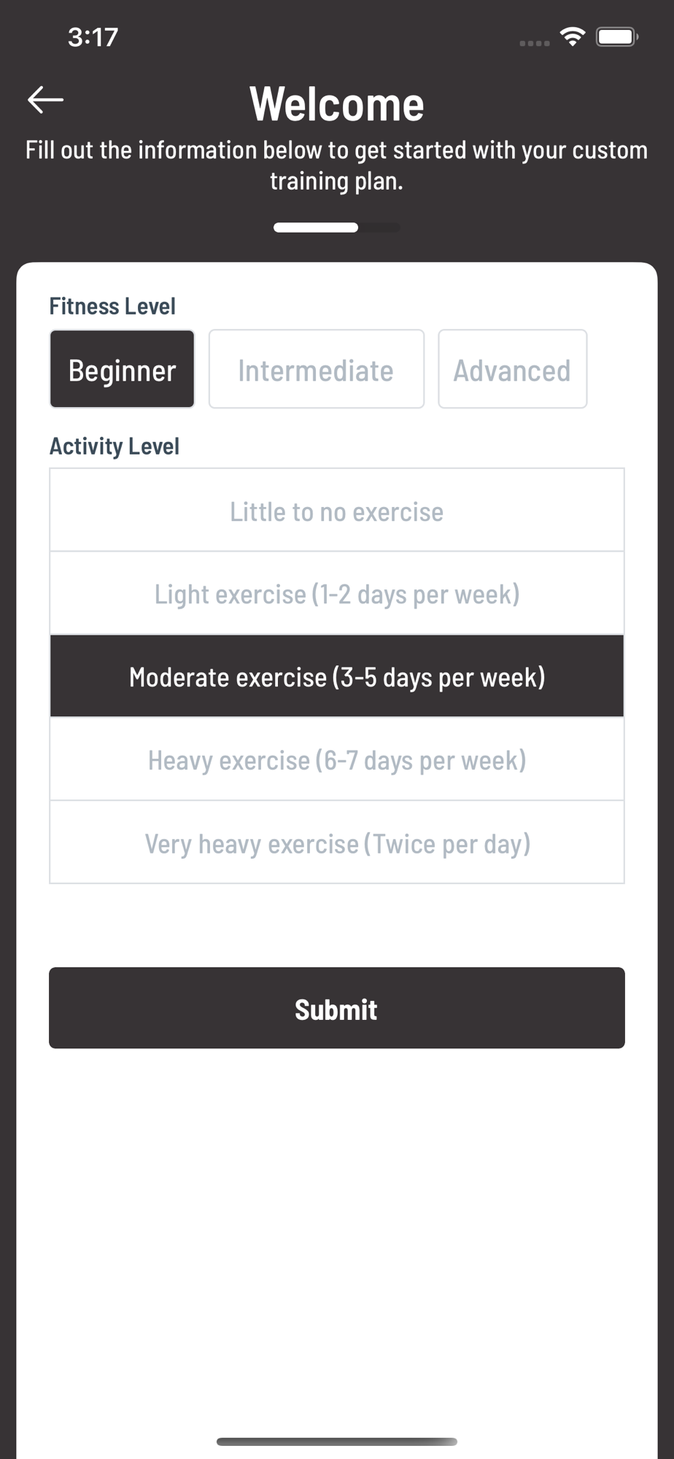Select Moderate exercise (3-5 days per week)
Screen dimensions: 674x1459
pos(337,676)
